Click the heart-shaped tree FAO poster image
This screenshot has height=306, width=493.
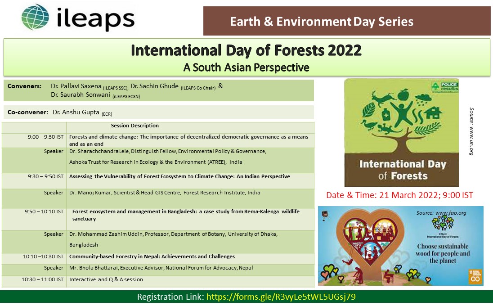(400, 246)
